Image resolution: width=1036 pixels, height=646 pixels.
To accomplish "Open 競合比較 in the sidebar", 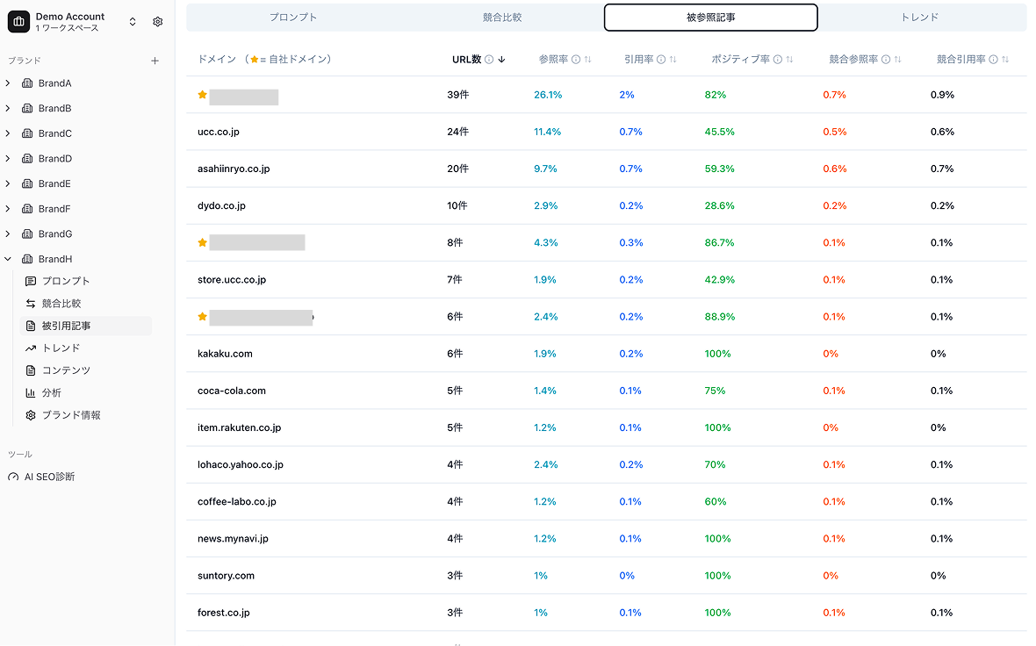I will tap(87, 303).
